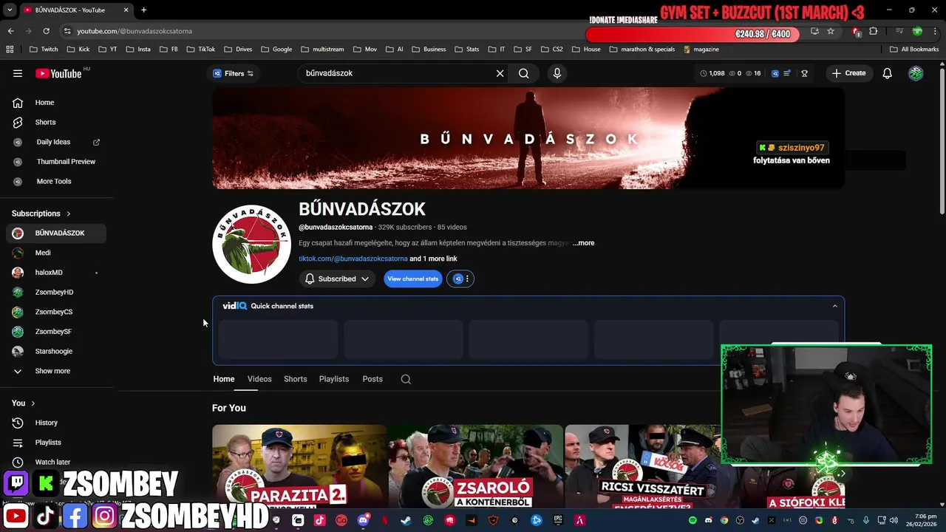Screen dimensions: 946x532
Task: Select the channel Home tab
Action: [x=224, y=379]
